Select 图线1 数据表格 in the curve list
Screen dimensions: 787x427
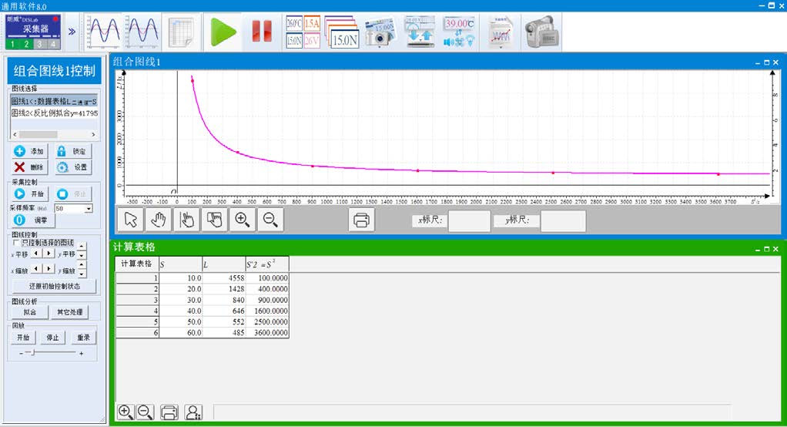click(54, 101)
